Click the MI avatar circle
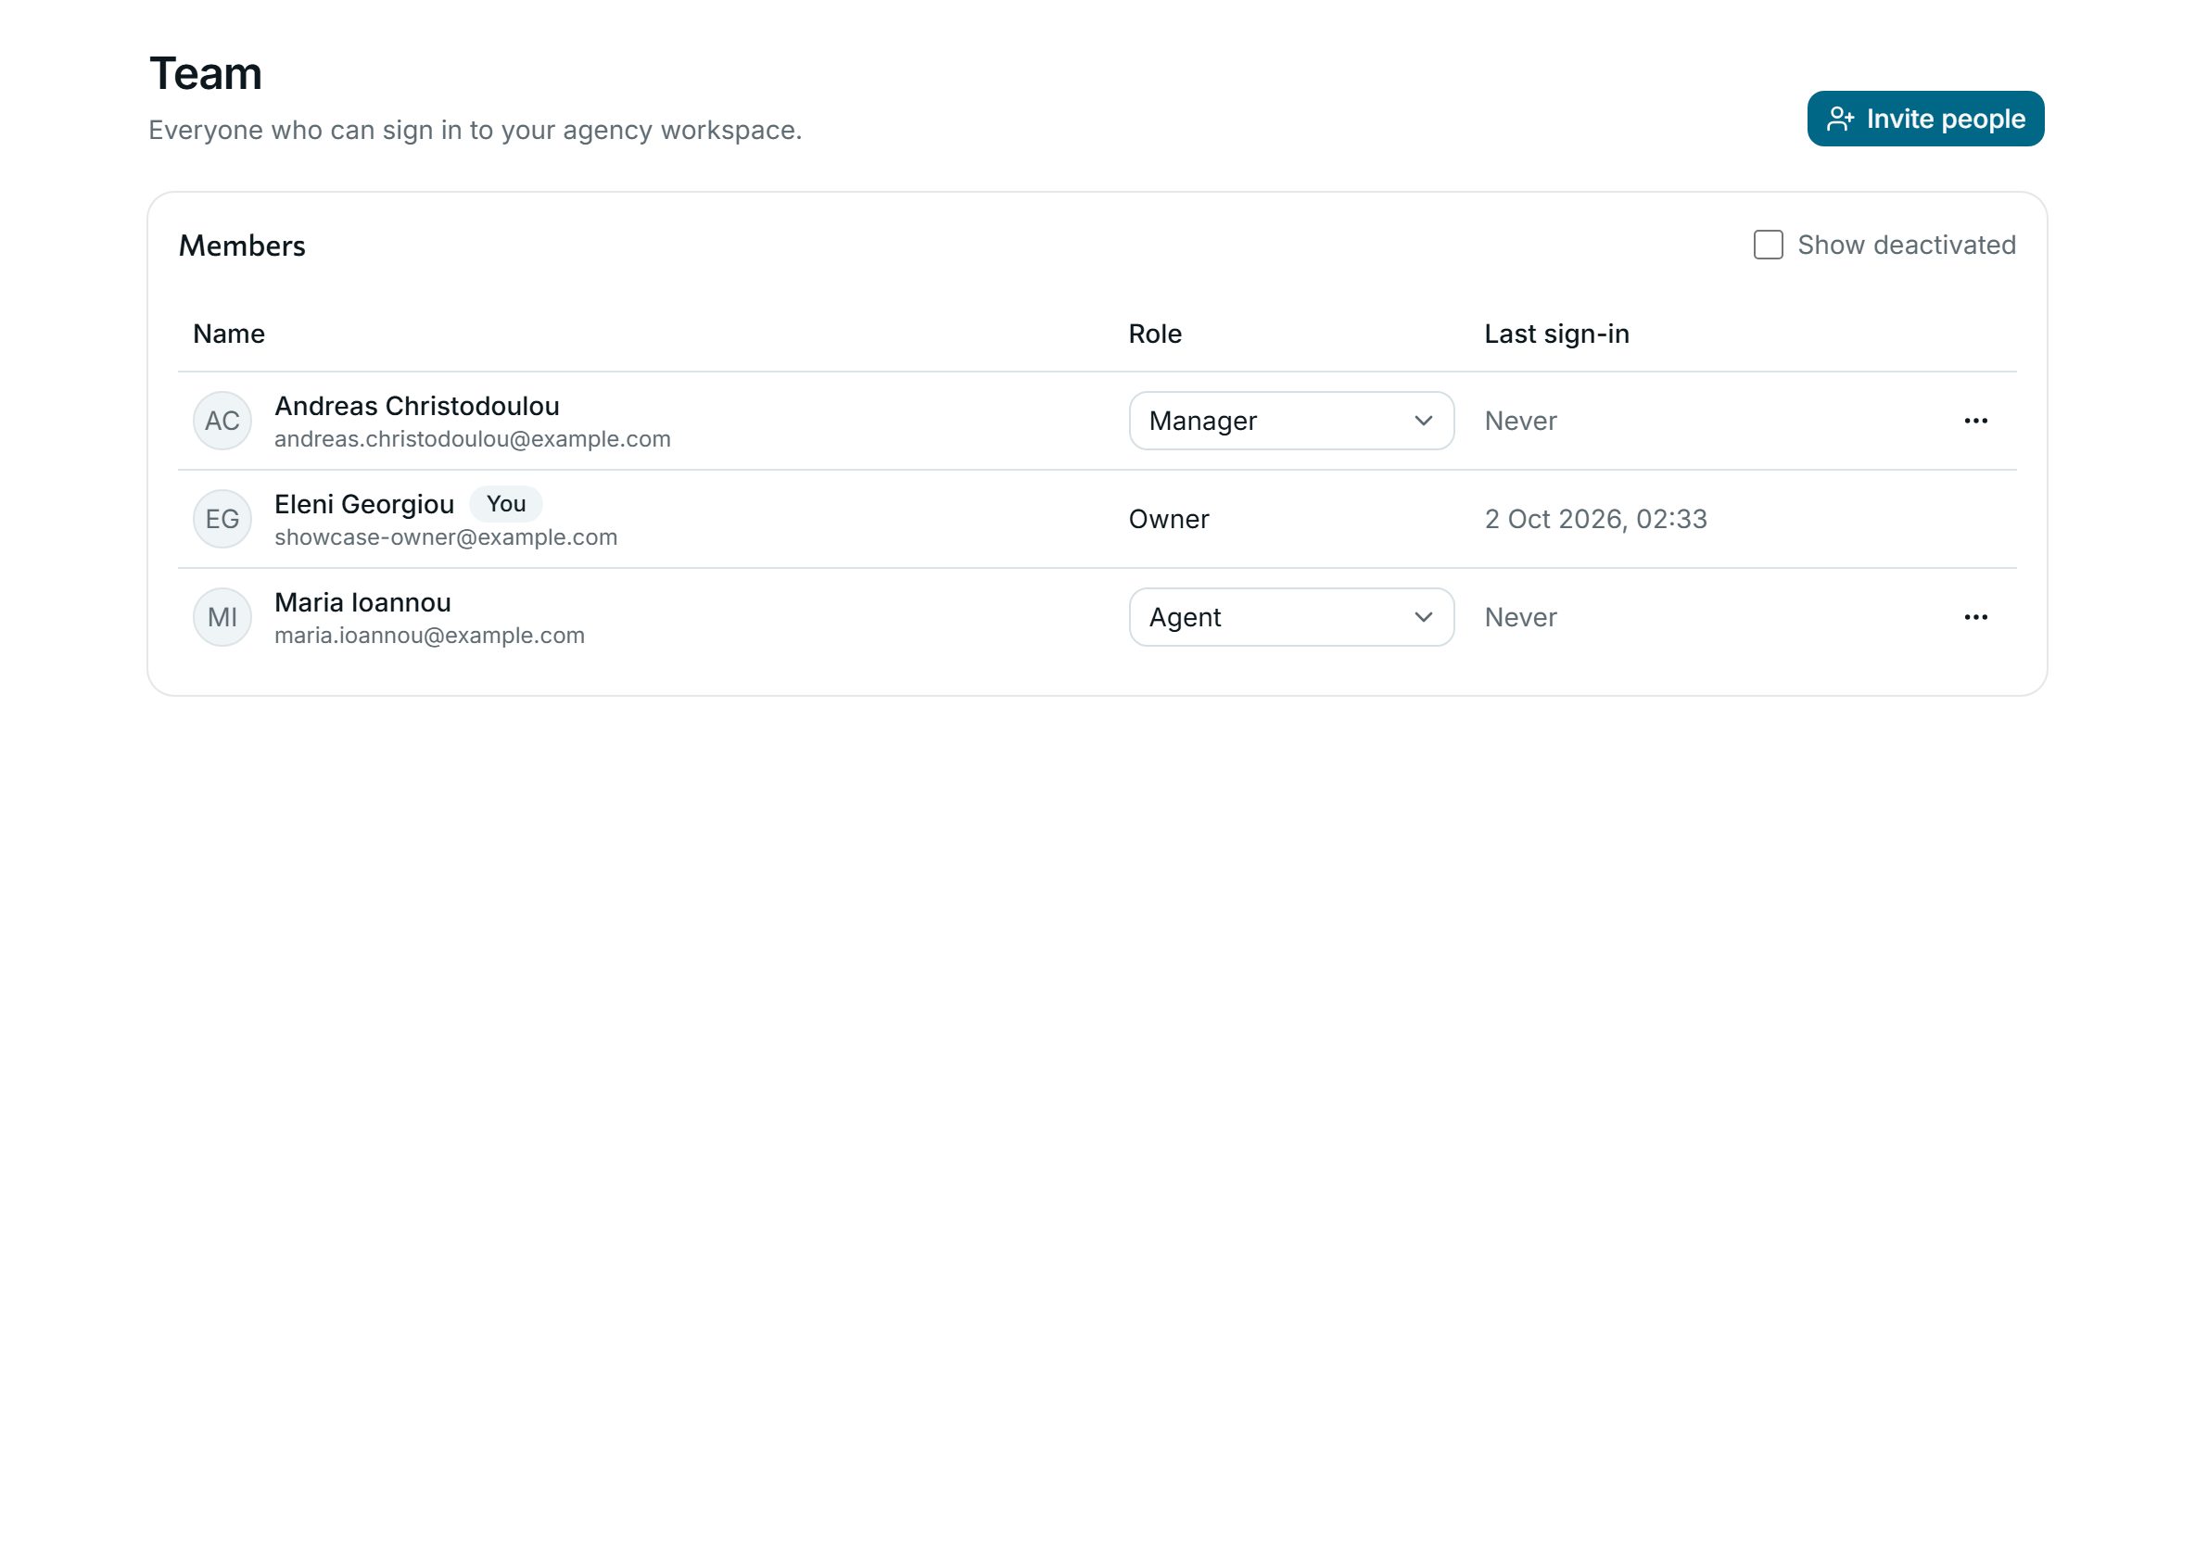 222,617
